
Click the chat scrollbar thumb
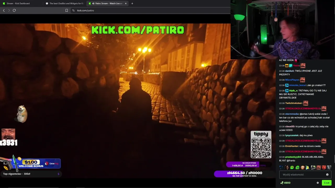tap(334, 159)
